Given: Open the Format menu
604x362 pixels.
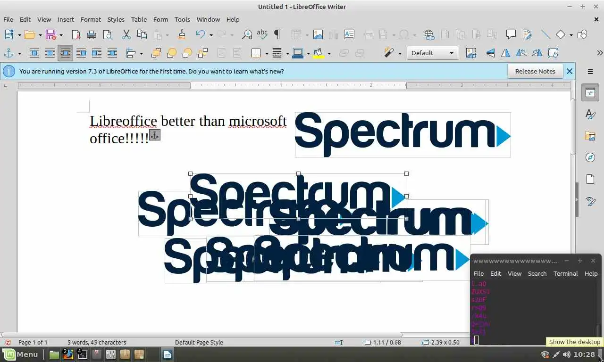Looking at the screenshot, I should point(91,19).
